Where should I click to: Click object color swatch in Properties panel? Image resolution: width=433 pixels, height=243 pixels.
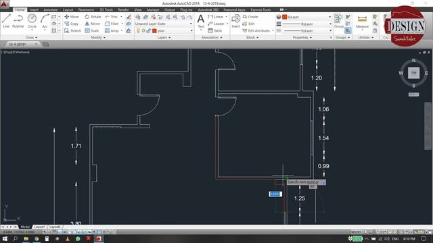(x=284, y=17)
